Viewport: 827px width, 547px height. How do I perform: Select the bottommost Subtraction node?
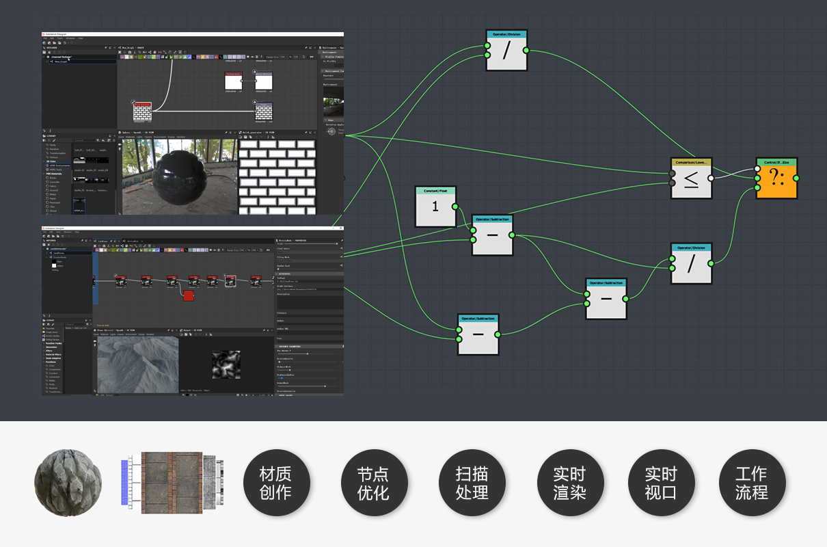[478, 334]
